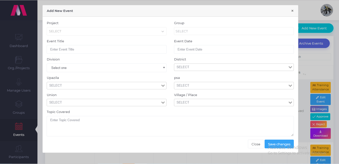
Task: Open the Upazila SELECT dropdown
Action: [x=107, y=85]
